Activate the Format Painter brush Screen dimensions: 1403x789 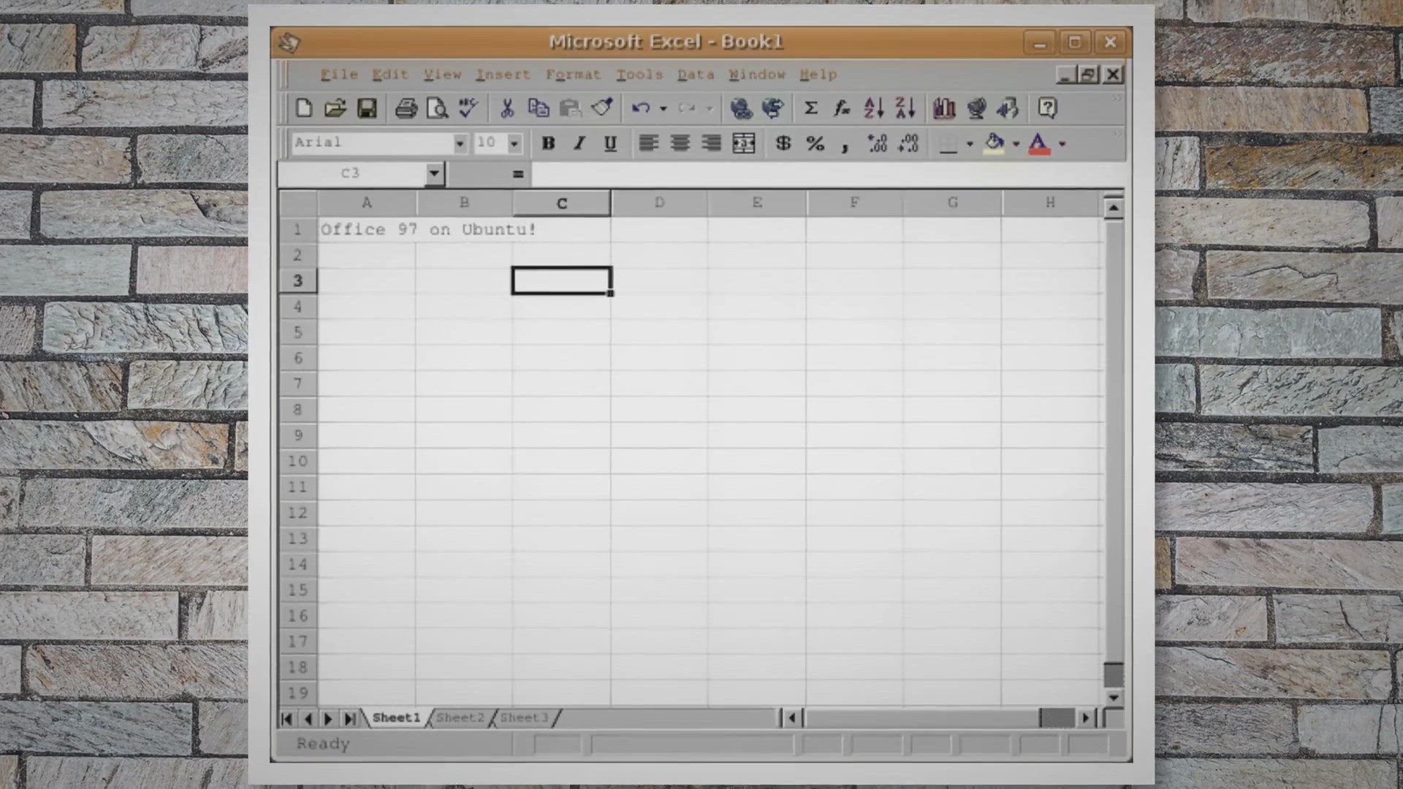tap(601, 108)
